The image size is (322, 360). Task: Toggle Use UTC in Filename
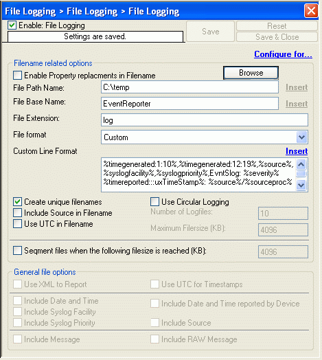tap(17, 224)
